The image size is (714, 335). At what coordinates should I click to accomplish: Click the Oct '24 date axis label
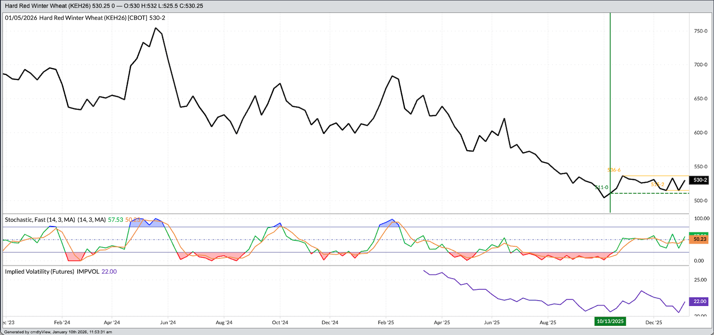(x=280, y=322)
